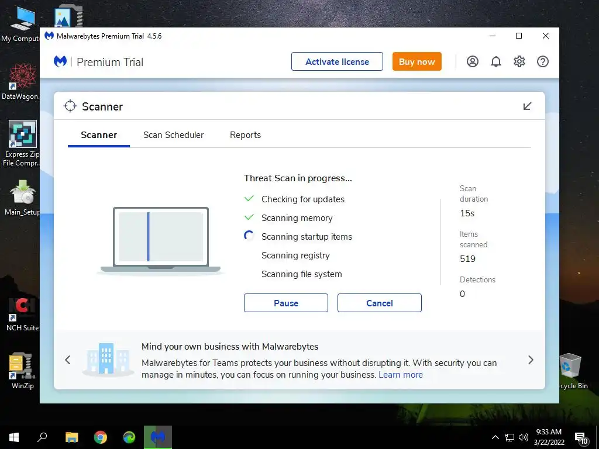Open the account profile icon
Viewport: 599px width, 449px height.
tap(473, 61)
